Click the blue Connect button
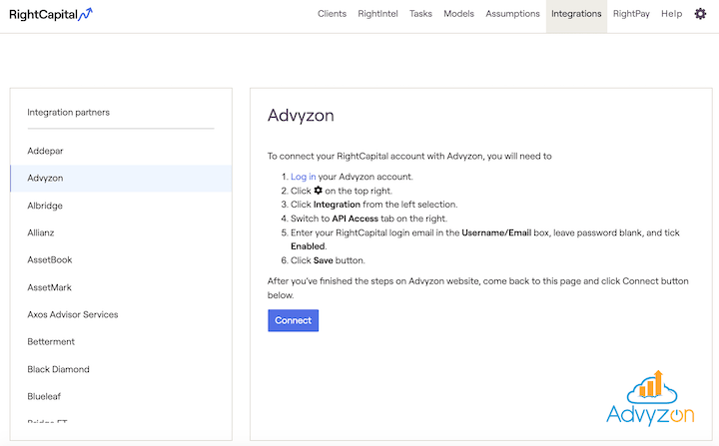Screen dimensions: 719x446 [x=293, y=320]
